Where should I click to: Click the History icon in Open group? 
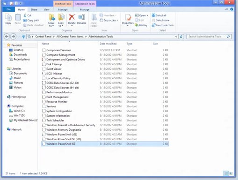tap(137, 25)
